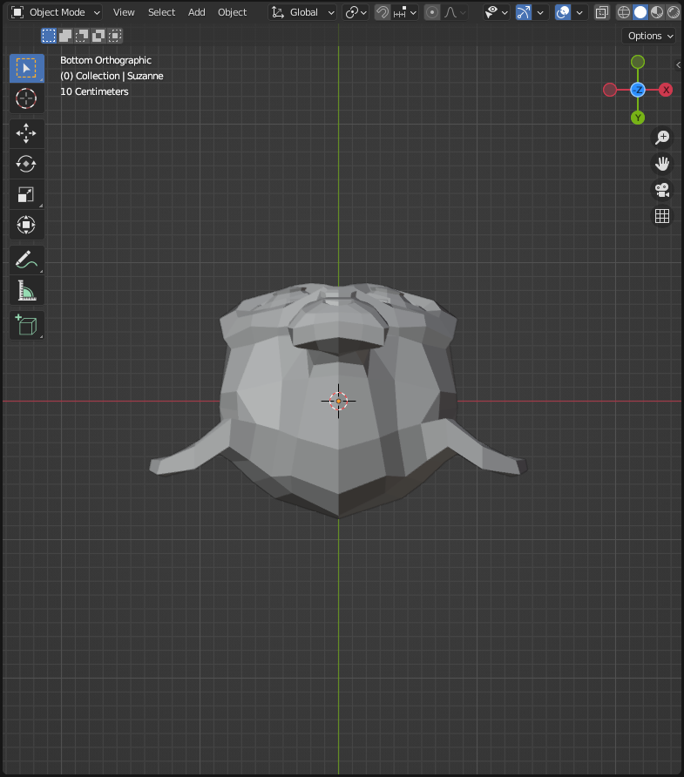Click the unlabeled negative X gizmo circle
Screen dimensions: 684x777
pyautogui.click(x=610, y=90)
